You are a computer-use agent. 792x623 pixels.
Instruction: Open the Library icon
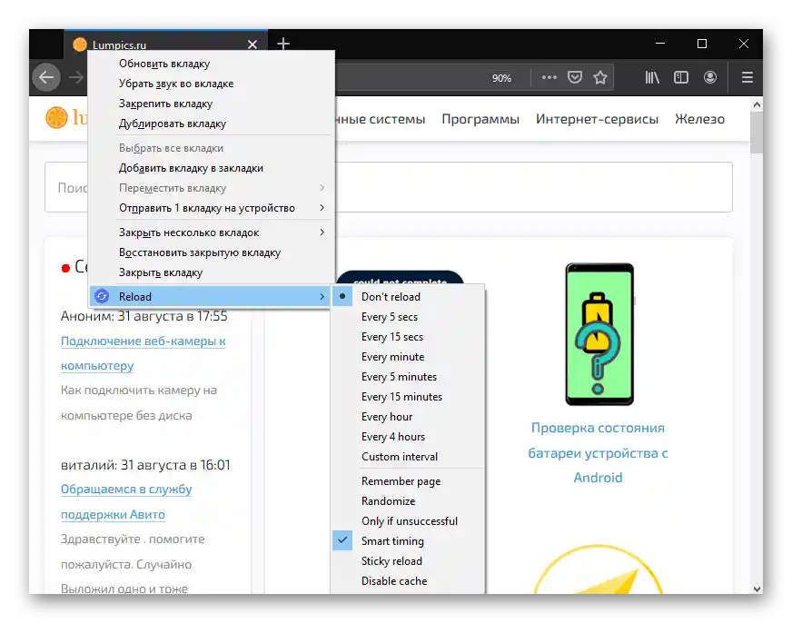(652, 77)
